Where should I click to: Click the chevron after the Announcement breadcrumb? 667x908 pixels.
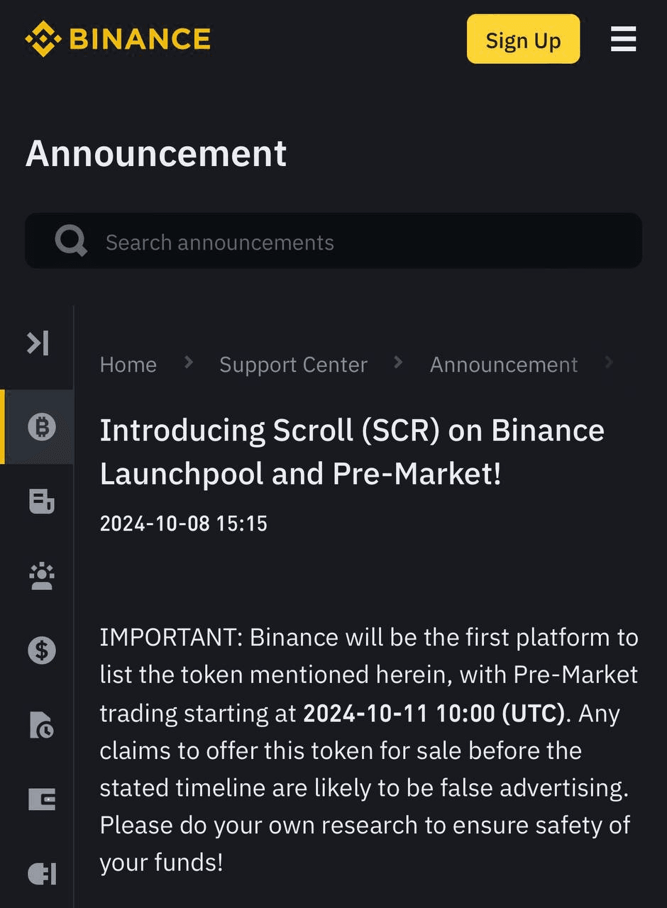tap(608, 363)
